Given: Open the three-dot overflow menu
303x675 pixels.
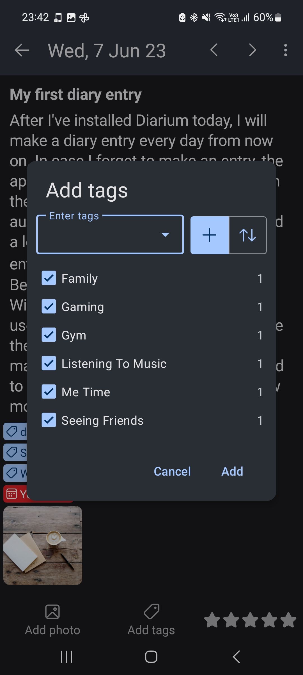Looking at the screenshot, I should [285, 51].
